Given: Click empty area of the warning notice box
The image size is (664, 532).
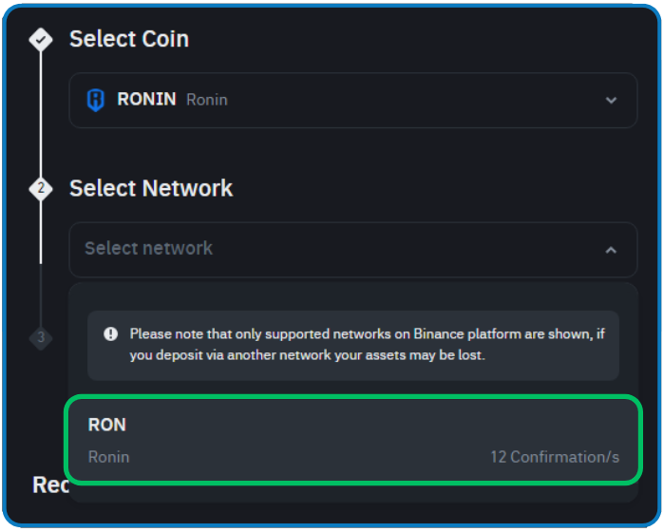Looking at the screenshot, I should [551, 369].
